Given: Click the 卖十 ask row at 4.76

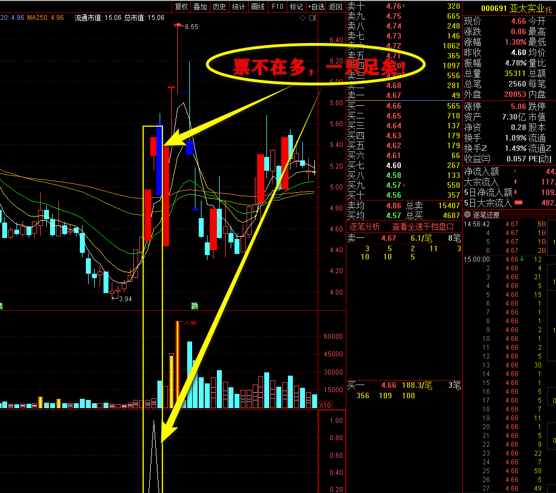Looking at the screenshot, I should 404,6.
